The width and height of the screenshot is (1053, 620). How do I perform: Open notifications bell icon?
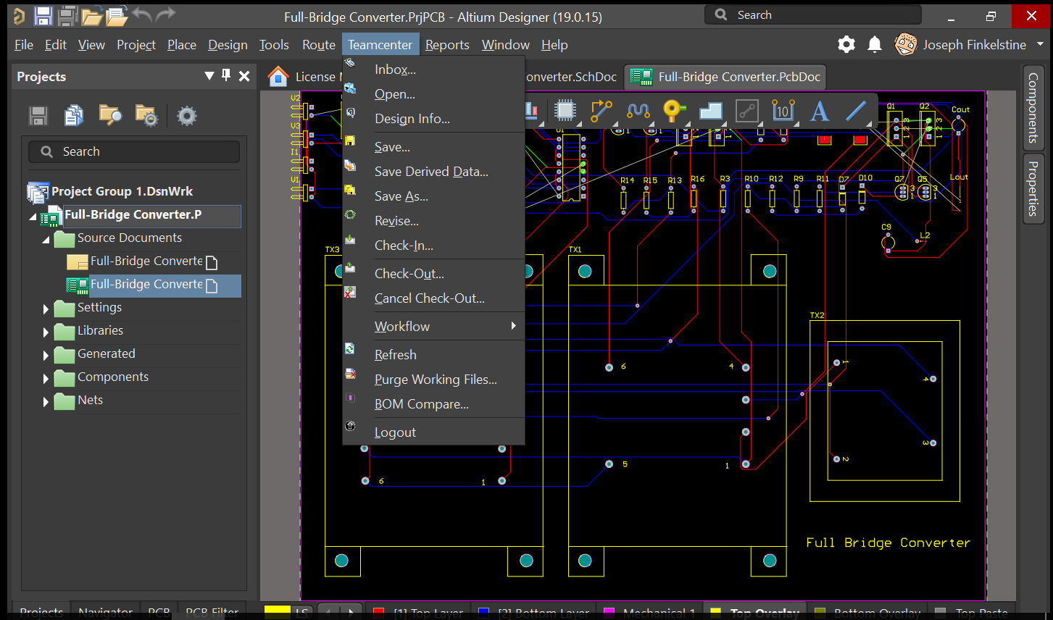click(875, 45)
